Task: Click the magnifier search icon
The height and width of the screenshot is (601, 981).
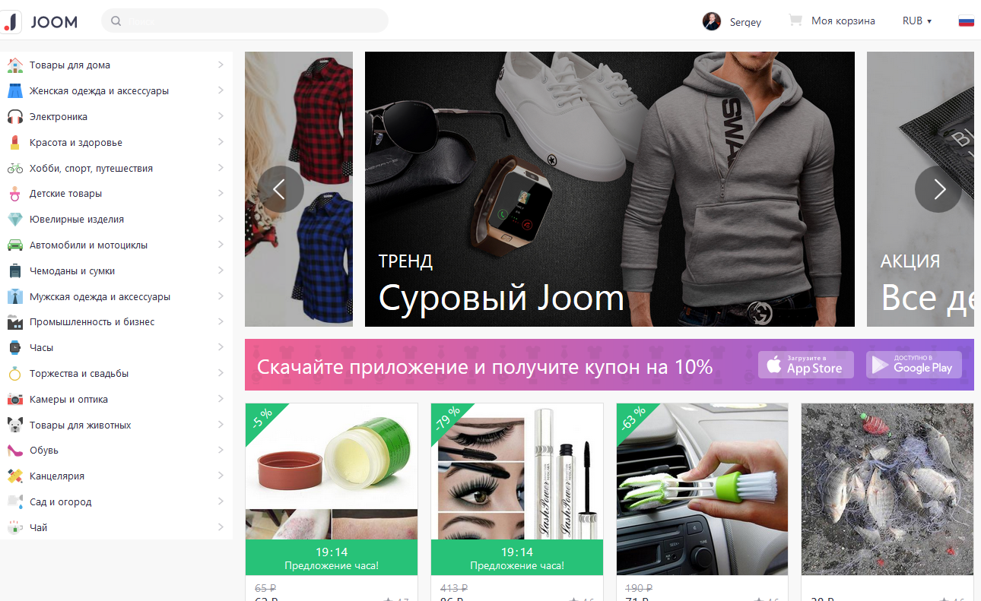Action: tap(116, 21)
